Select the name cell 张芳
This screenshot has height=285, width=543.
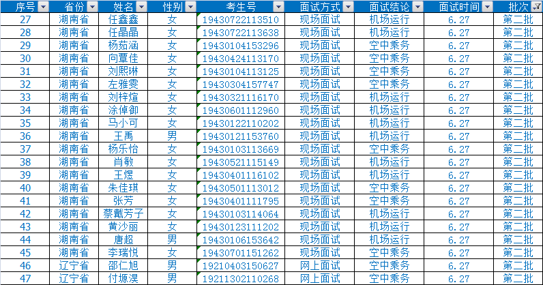pyautogui.click(x=123, y=201)
